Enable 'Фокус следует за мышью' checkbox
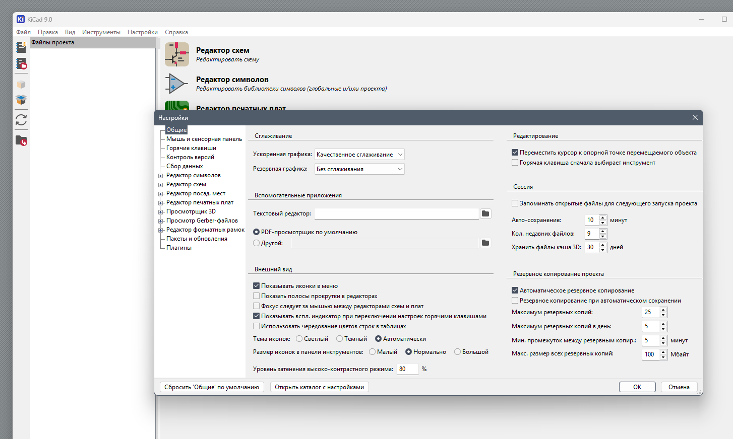733x439 pixels. (256, 306)
